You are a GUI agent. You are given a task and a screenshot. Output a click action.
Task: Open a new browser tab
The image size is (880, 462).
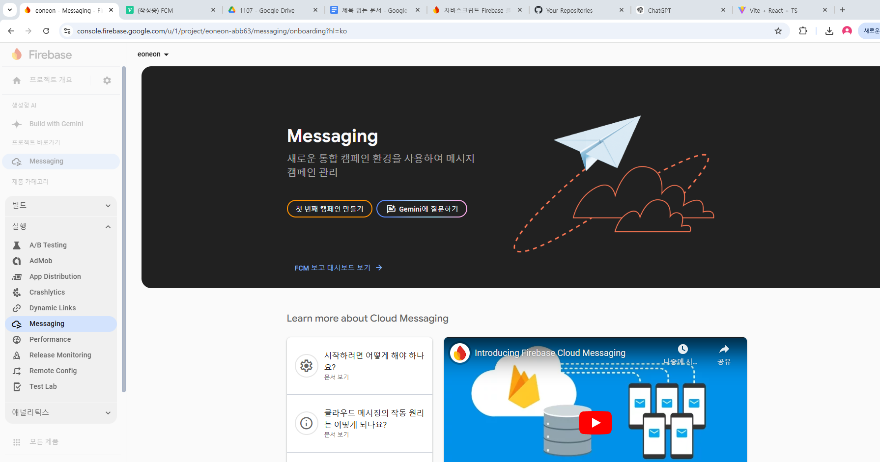pos(843,10)
